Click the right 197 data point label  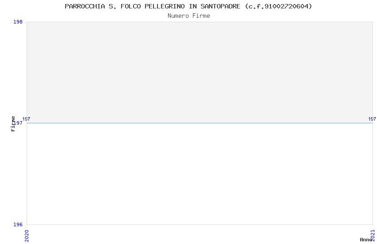tap(372, 119)
